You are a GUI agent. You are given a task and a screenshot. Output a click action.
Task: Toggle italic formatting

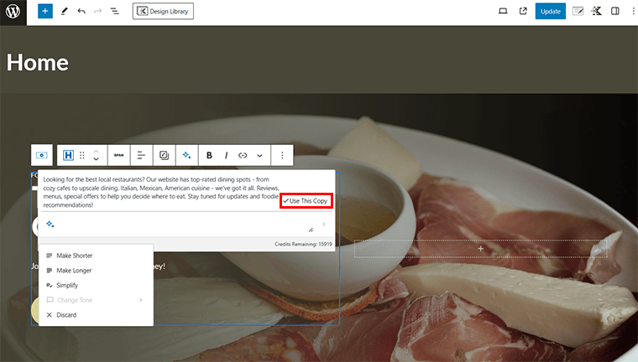[226, 155]
